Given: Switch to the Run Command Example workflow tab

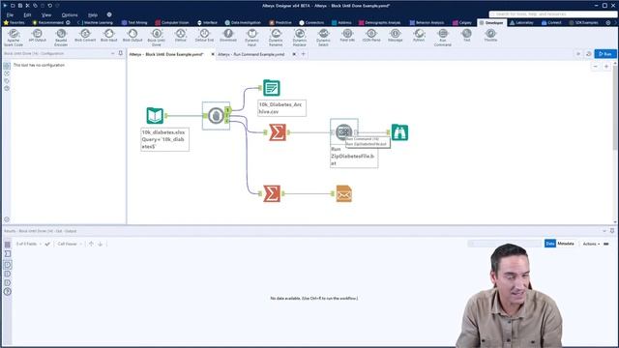Looking at the screenshot, I should point(251,54).
